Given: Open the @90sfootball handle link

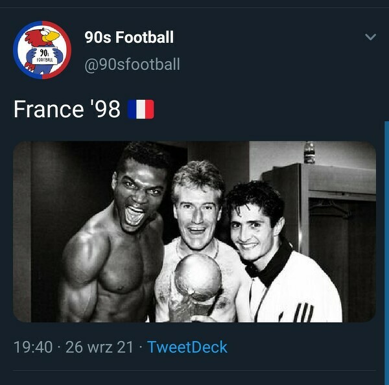Looking at the screenshot, I should (132, 65).
